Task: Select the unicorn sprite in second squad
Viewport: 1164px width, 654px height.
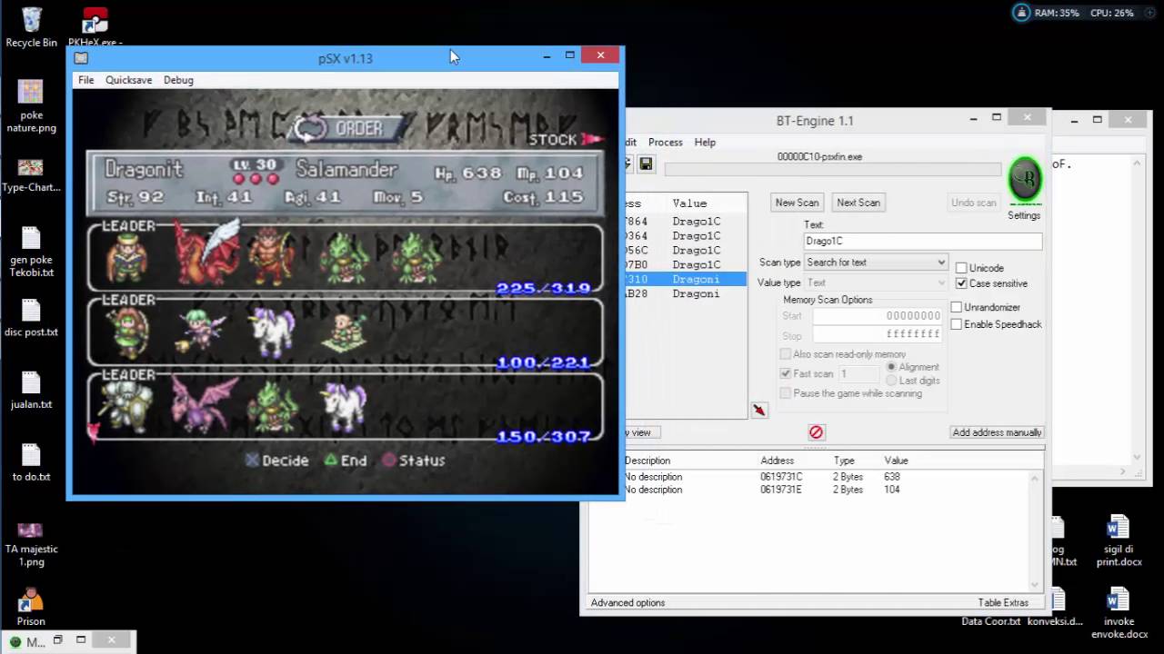Action: (x=273, y=332)
